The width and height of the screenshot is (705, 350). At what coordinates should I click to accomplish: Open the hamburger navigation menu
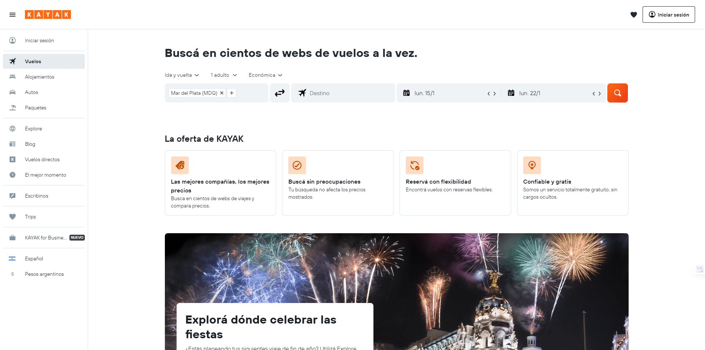(12, 14)
